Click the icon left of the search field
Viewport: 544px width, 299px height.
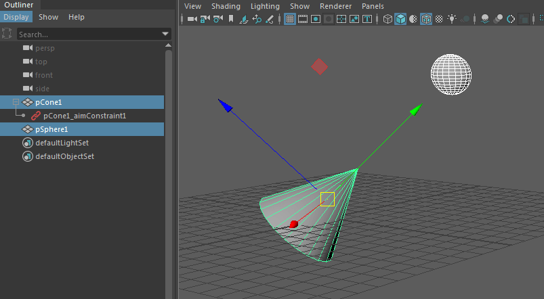(7, 34)
